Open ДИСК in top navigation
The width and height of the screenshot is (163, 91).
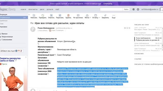(x=42, y=9)
